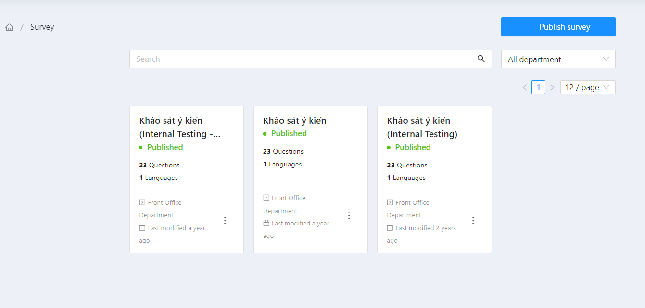Open the Khảo sát ý kiến (Internal Testing) title
Viewport: 645px width, 308px height.
coord(422,127)
